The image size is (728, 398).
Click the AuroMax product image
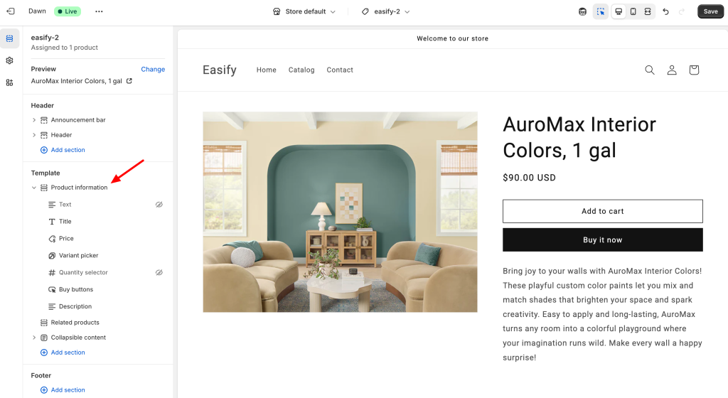(x=340, y=212)
